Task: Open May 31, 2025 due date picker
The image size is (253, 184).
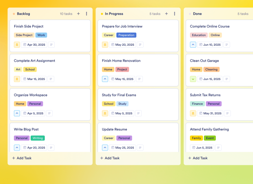Action: (210, 113)
